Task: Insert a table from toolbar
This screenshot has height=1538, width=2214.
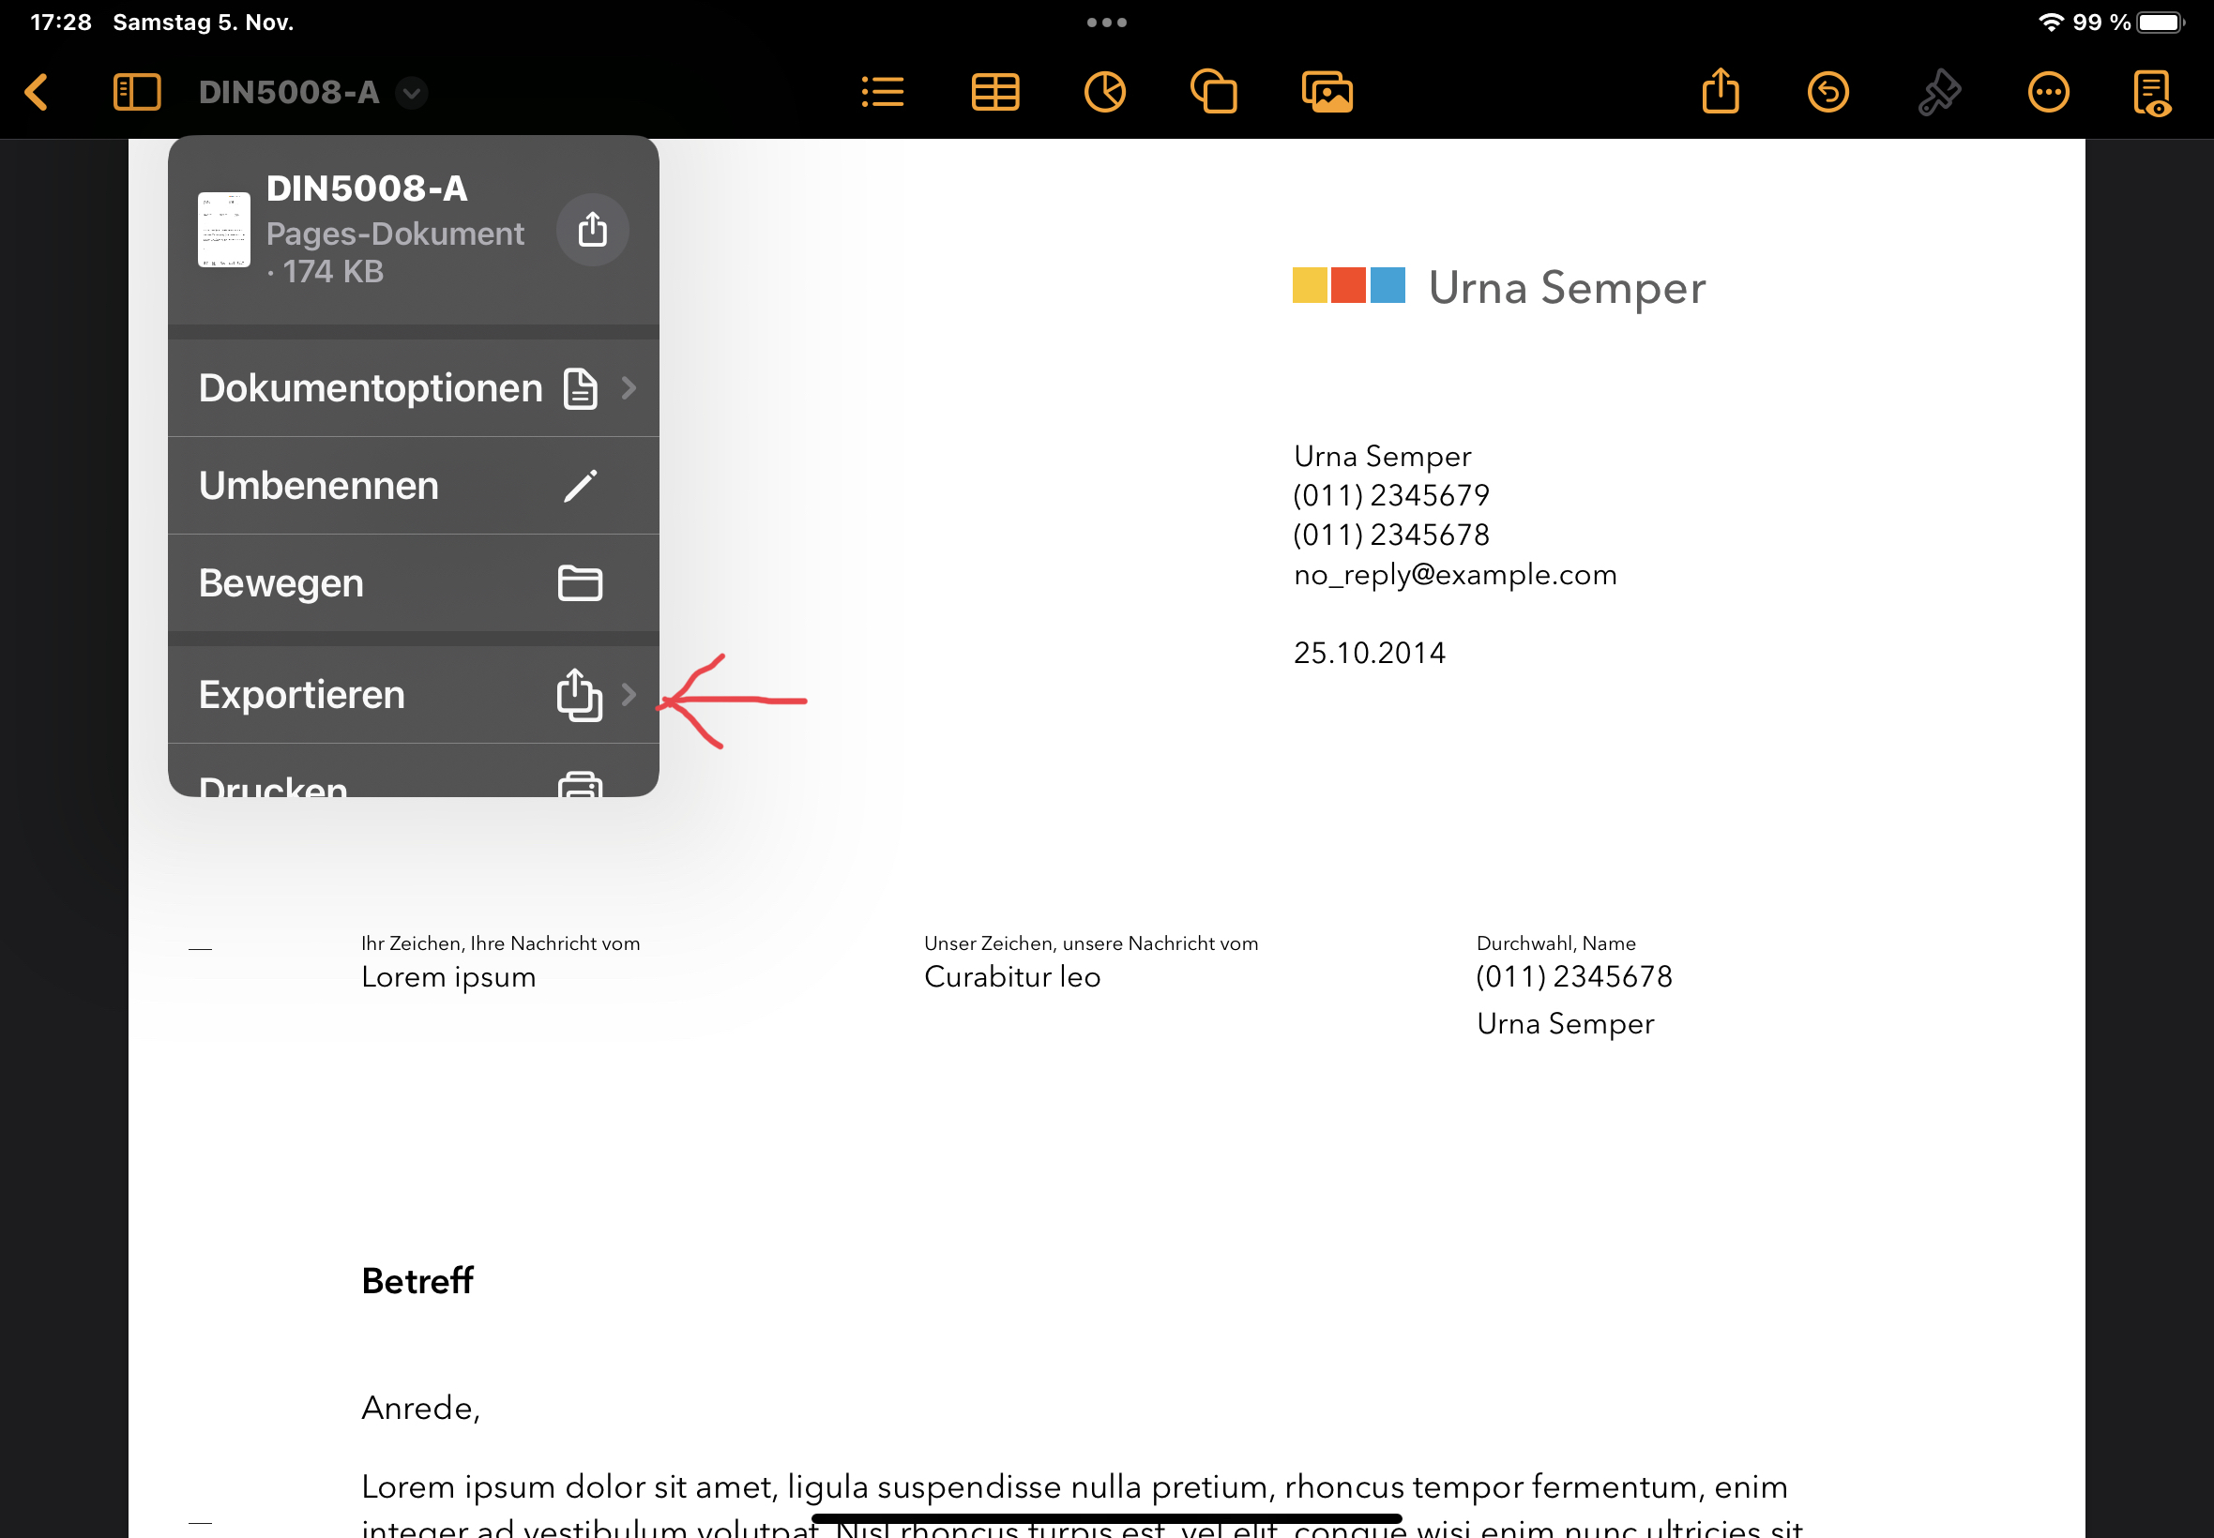Action: tap(994, 93)
